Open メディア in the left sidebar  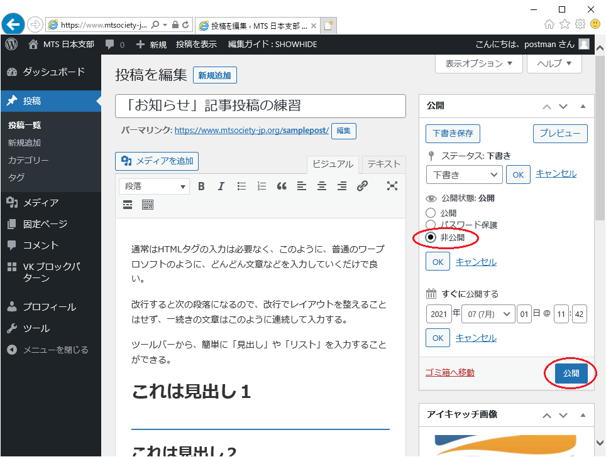point(41,203)
